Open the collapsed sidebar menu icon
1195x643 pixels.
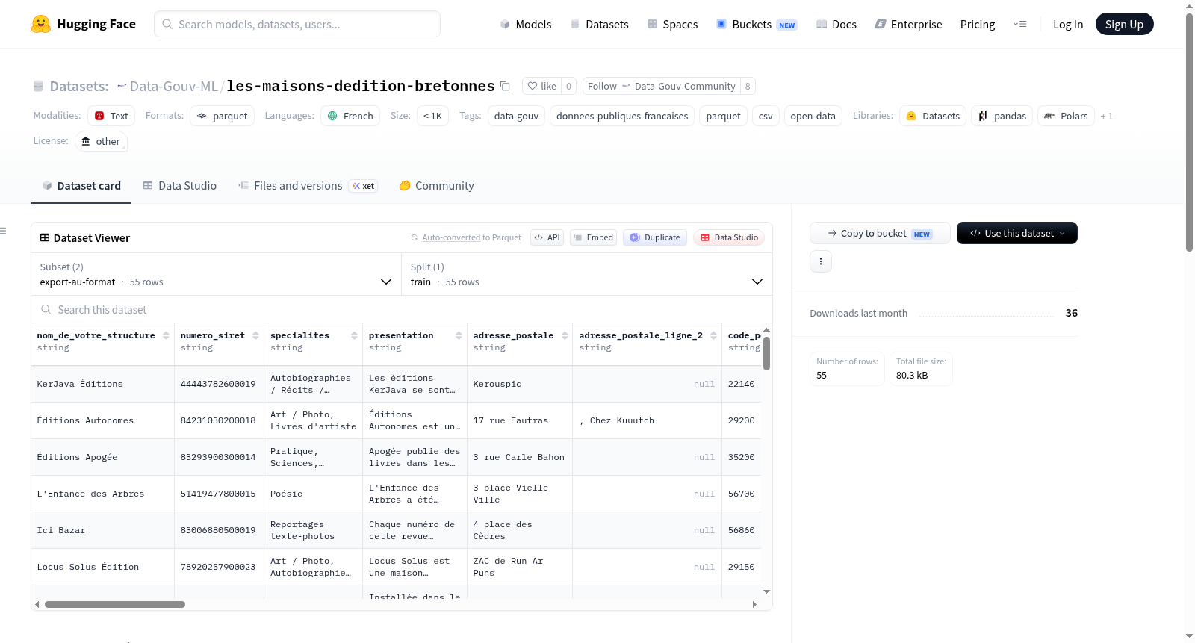pos(3,231)
